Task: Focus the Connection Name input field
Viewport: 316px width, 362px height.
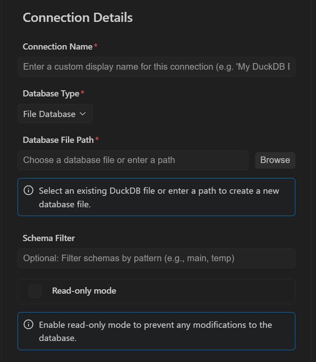Action: point(156,67)
